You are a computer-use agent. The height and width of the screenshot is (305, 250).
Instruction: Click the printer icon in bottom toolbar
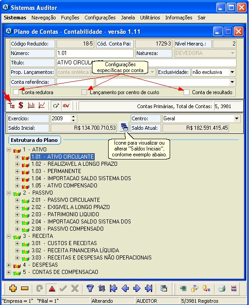[222, 288]
